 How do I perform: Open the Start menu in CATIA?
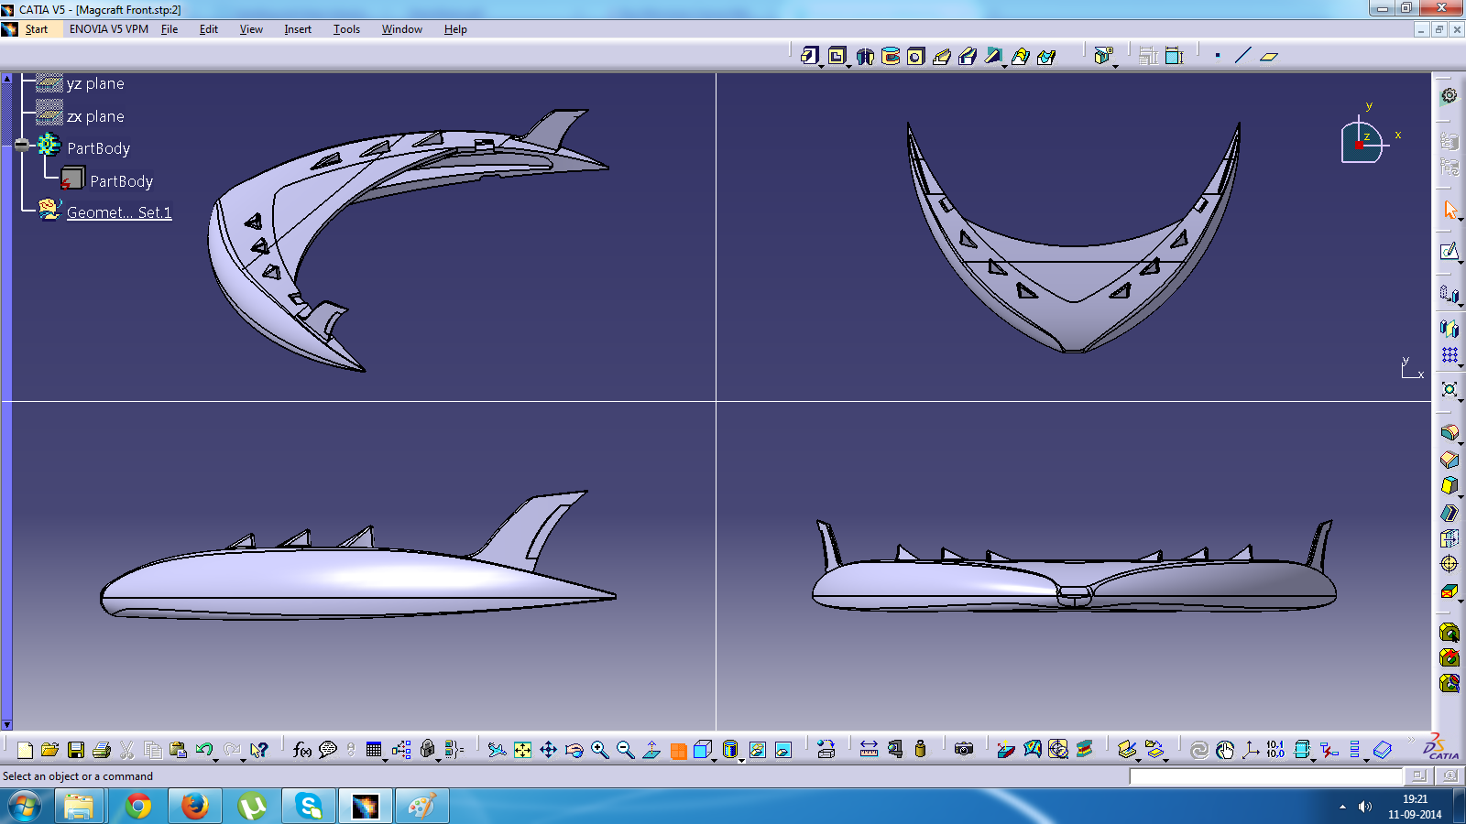point(36,29)
